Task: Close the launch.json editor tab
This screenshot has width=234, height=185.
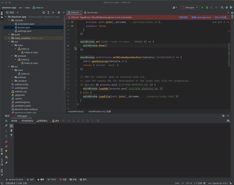Action: [x=100, y=13]
